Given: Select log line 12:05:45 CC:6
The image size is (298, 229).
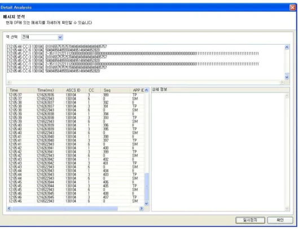Looking at the screenshot, I should [54, 60].
